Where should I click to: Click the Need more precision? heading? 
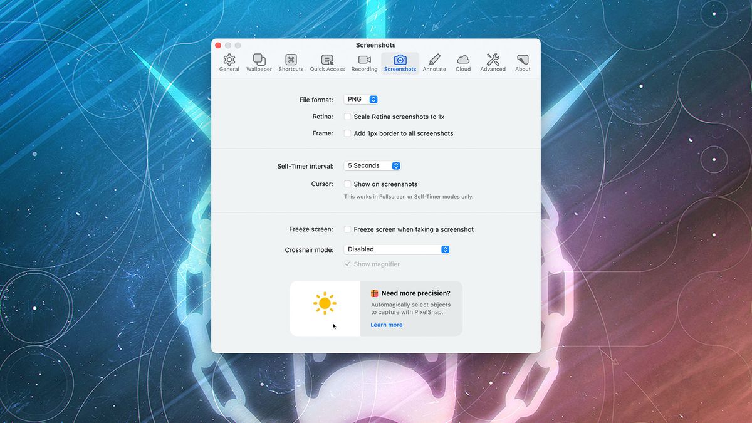[415, 293]
